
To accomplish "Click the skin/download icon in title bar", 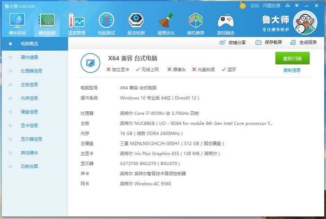I will pyautogui.click(x=287, y=5).
